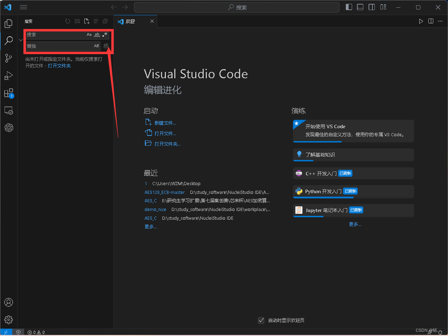Open recent folder demo_nice
Viewport: 448px width, 336px height.
click(x=155, y=209)
